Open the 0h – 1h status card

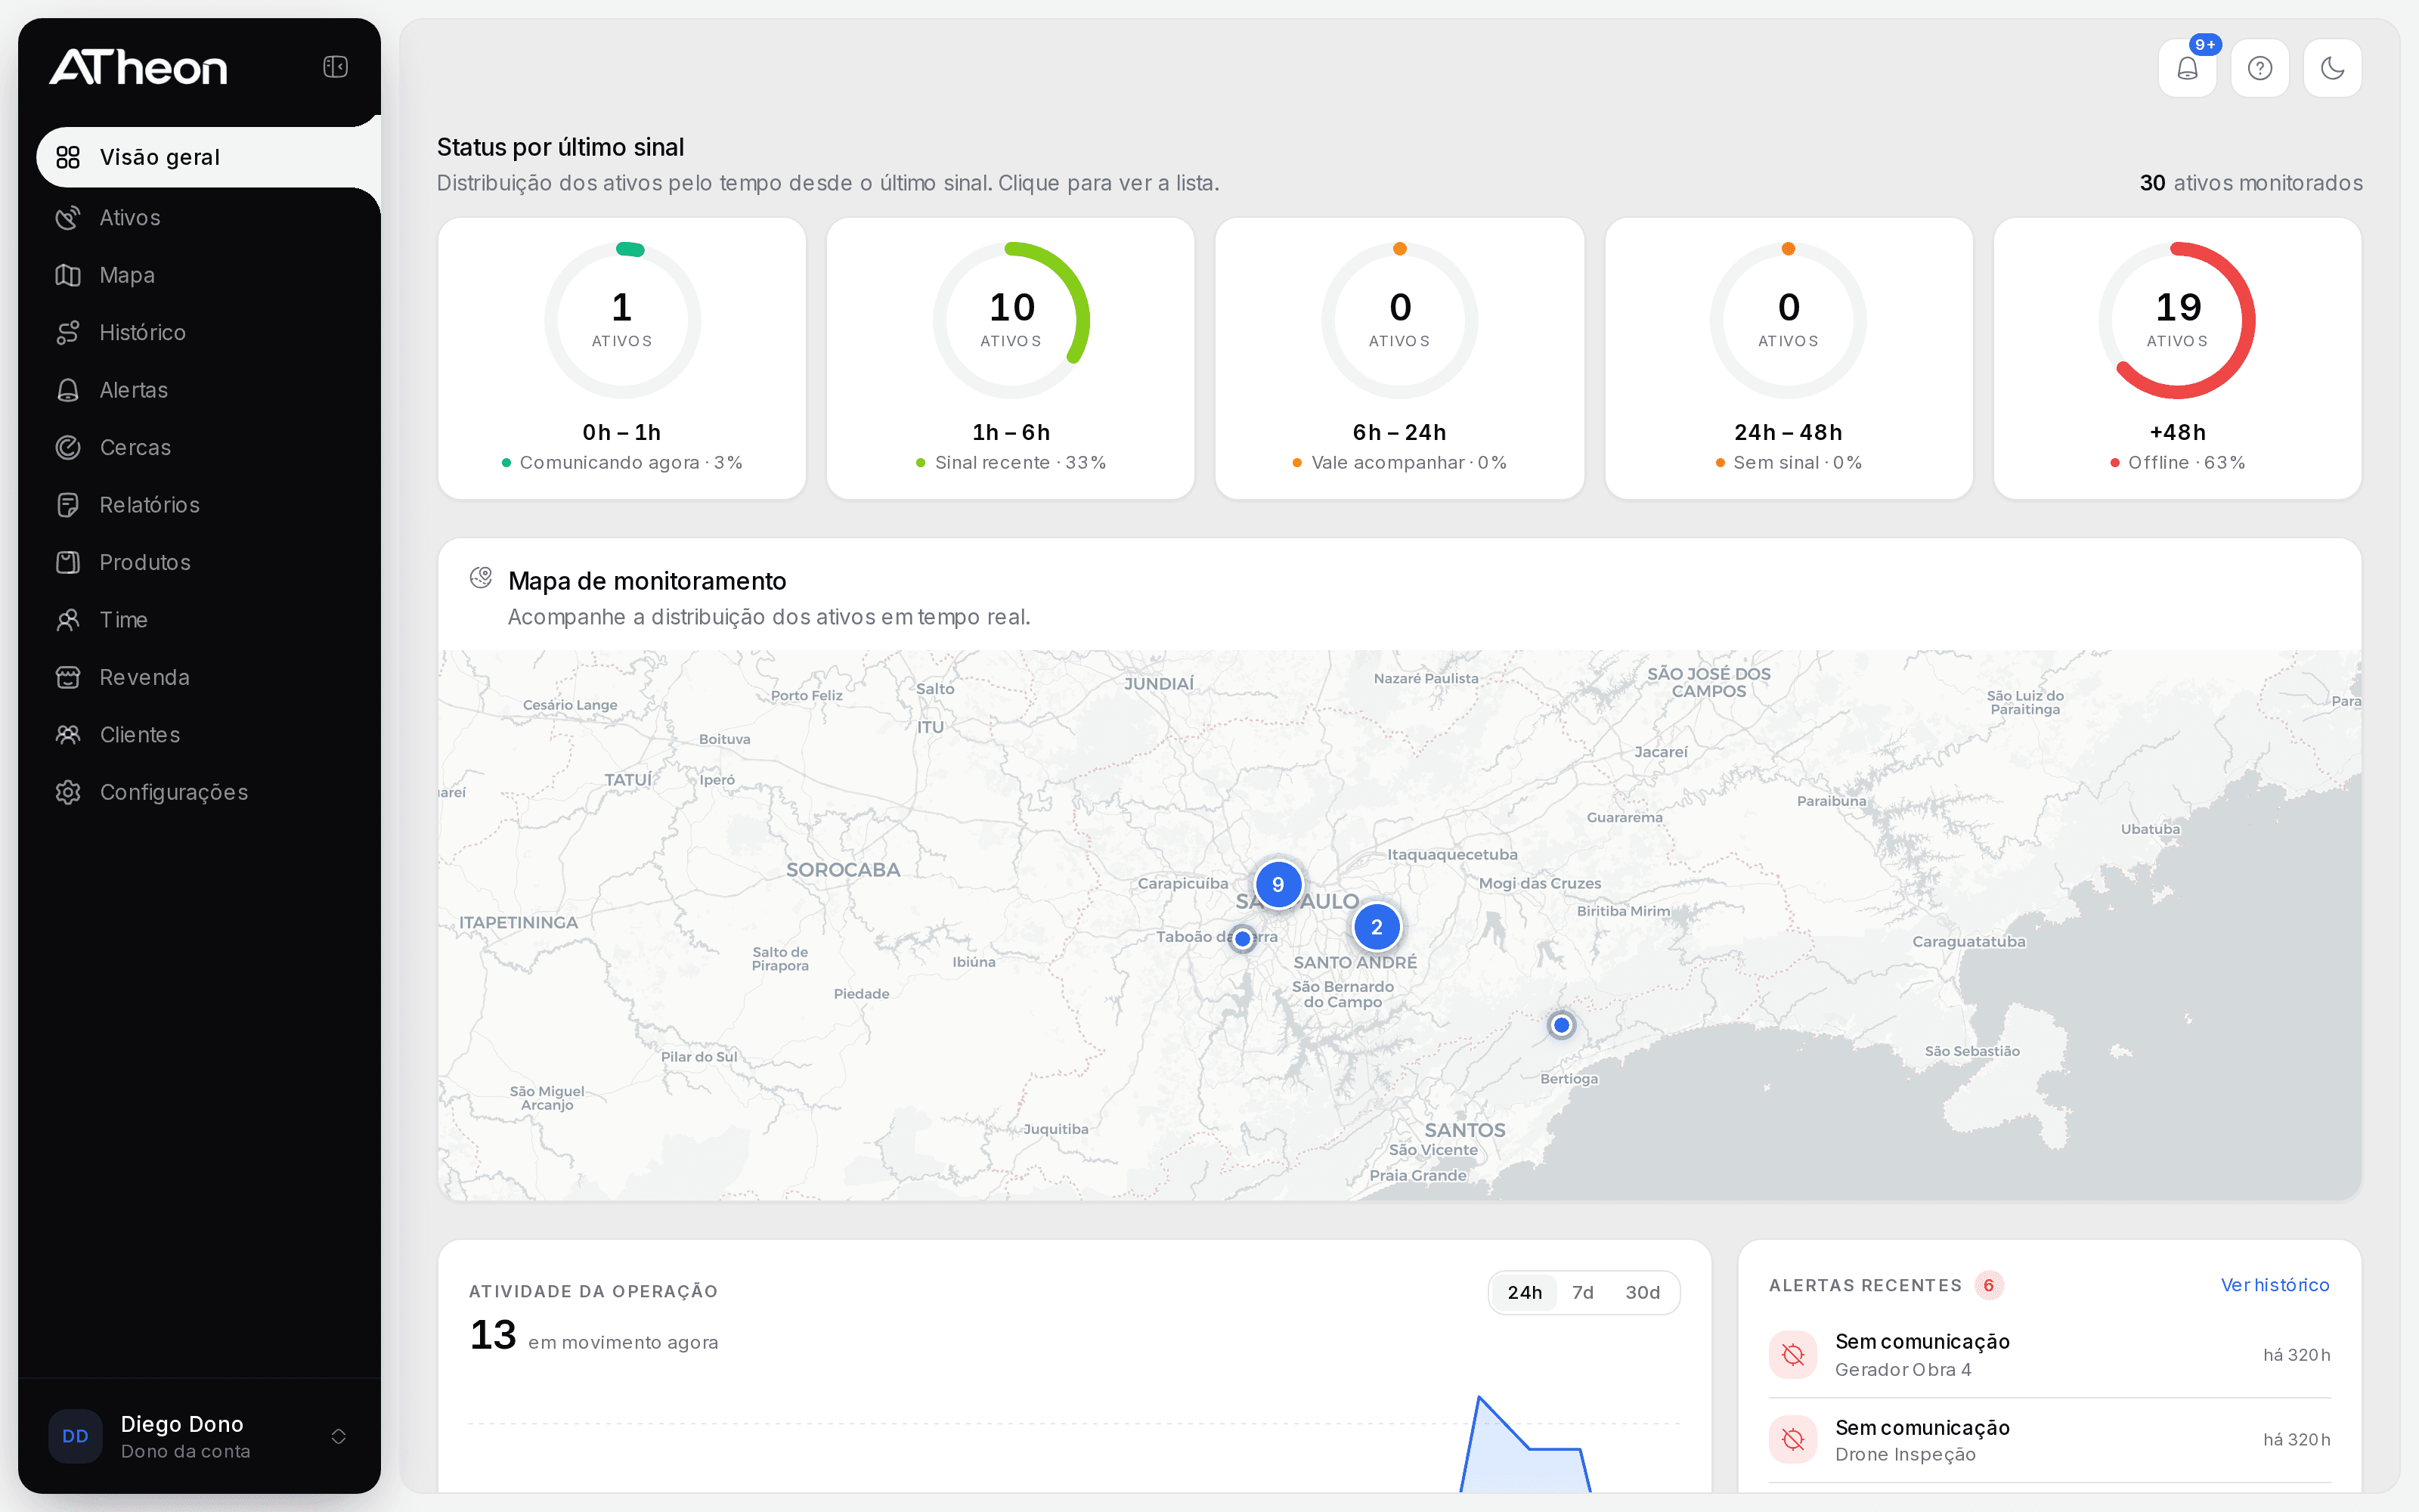coord(621,358)
